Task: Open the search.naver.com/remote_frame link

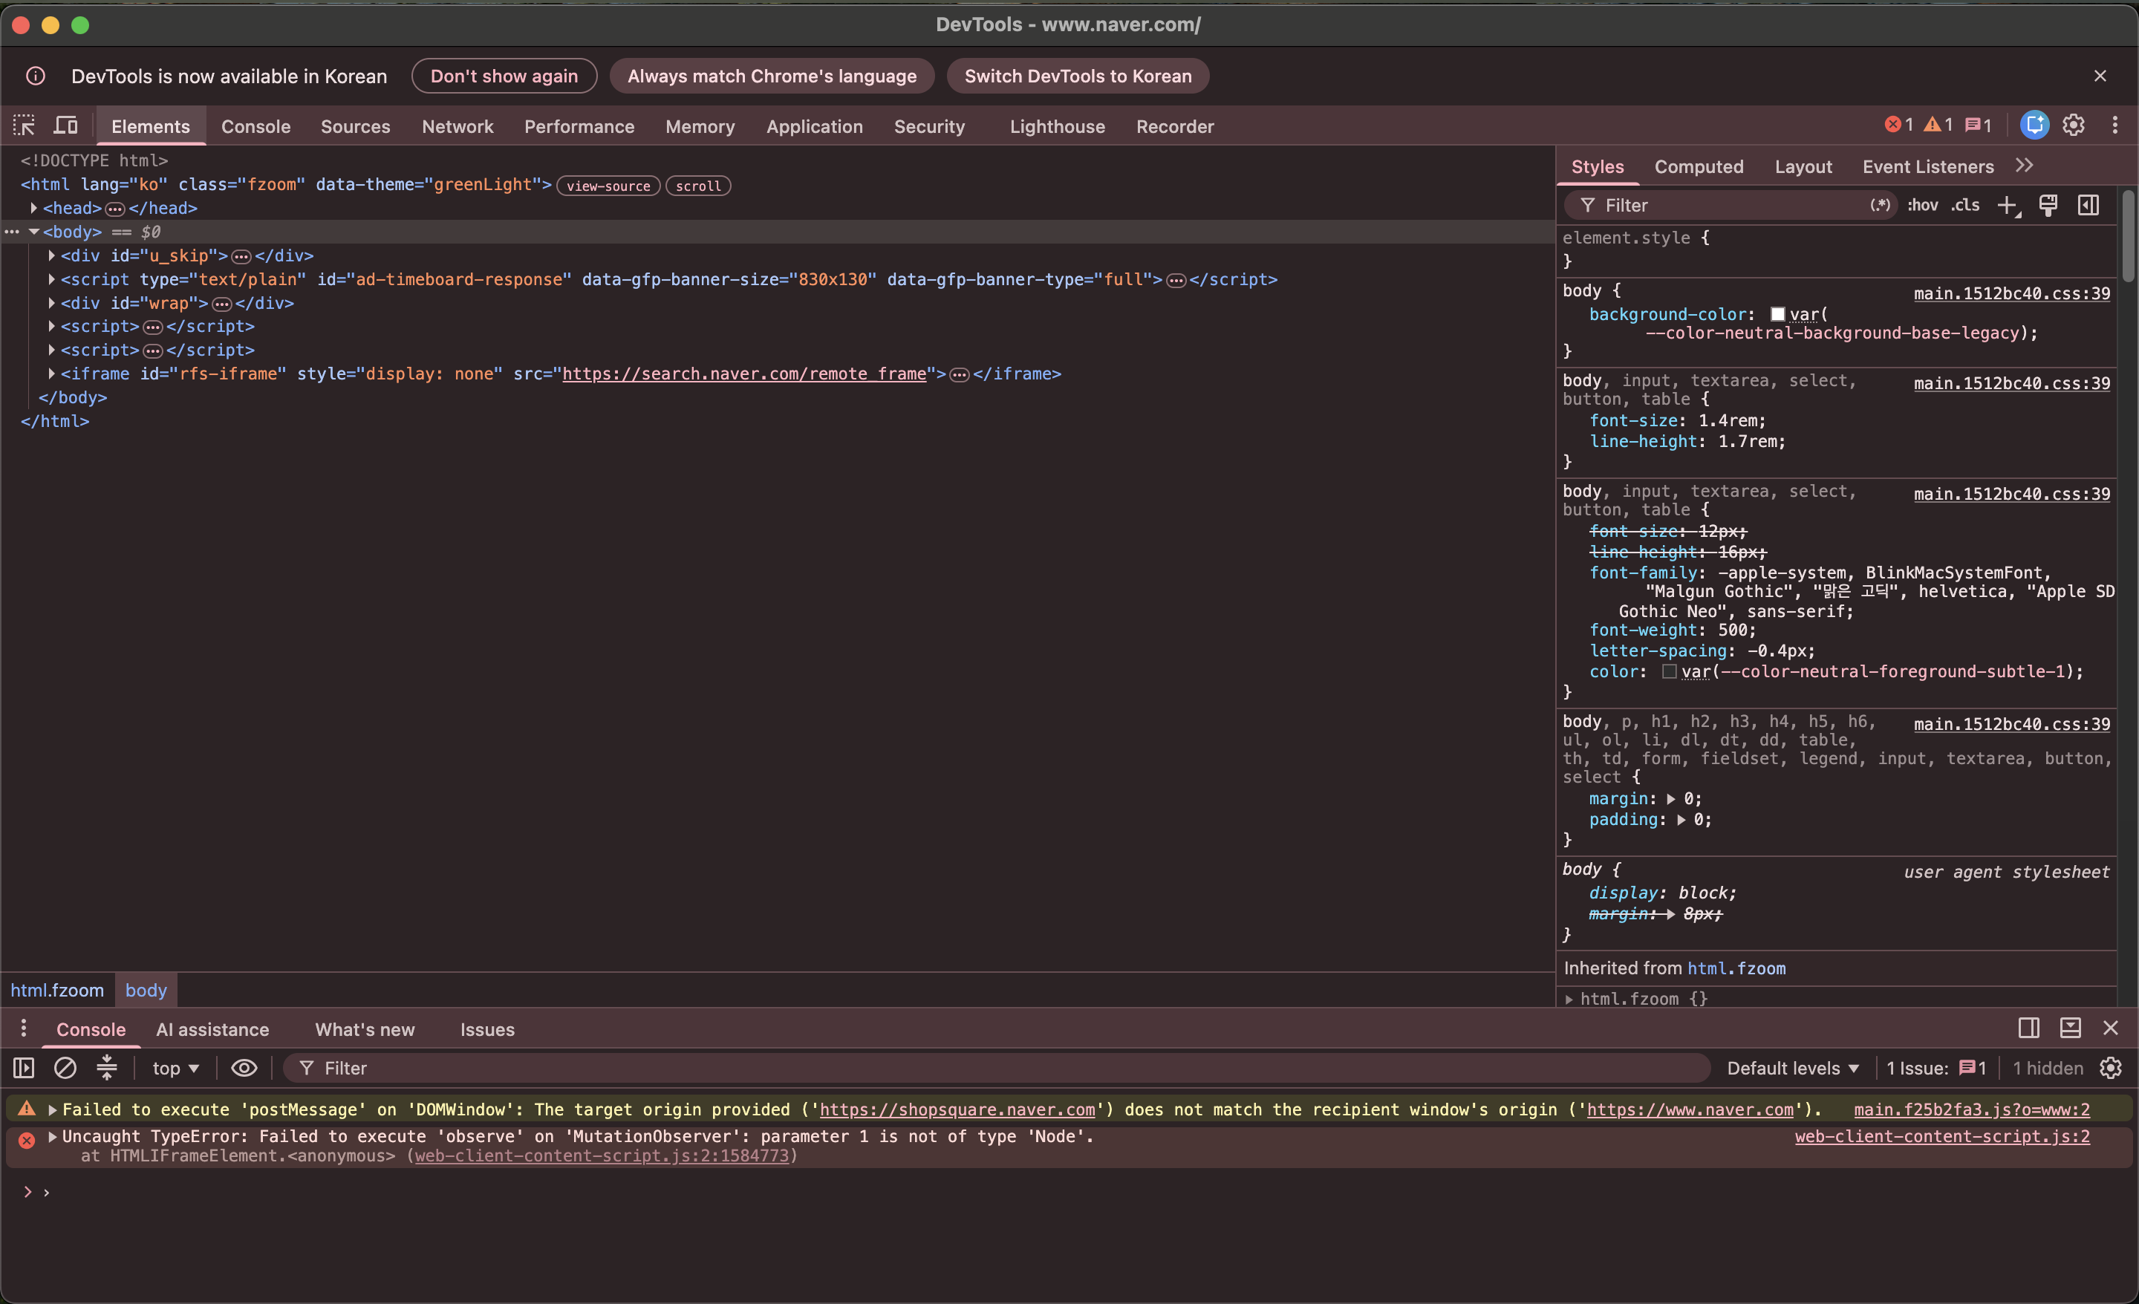Action: click(x=744, y=374)
